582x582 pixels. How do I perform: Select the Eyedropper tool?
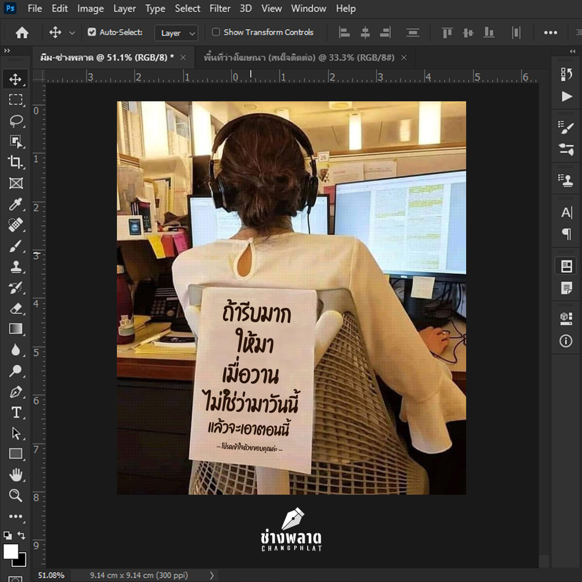(15, 204)
